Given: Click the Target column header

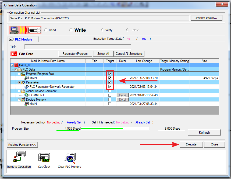Looking at the screenshot, I should 110,61.
